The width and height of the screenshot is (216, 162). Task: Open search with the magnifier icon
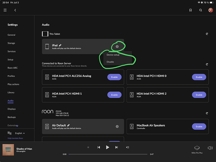click(x=200, y=10)
